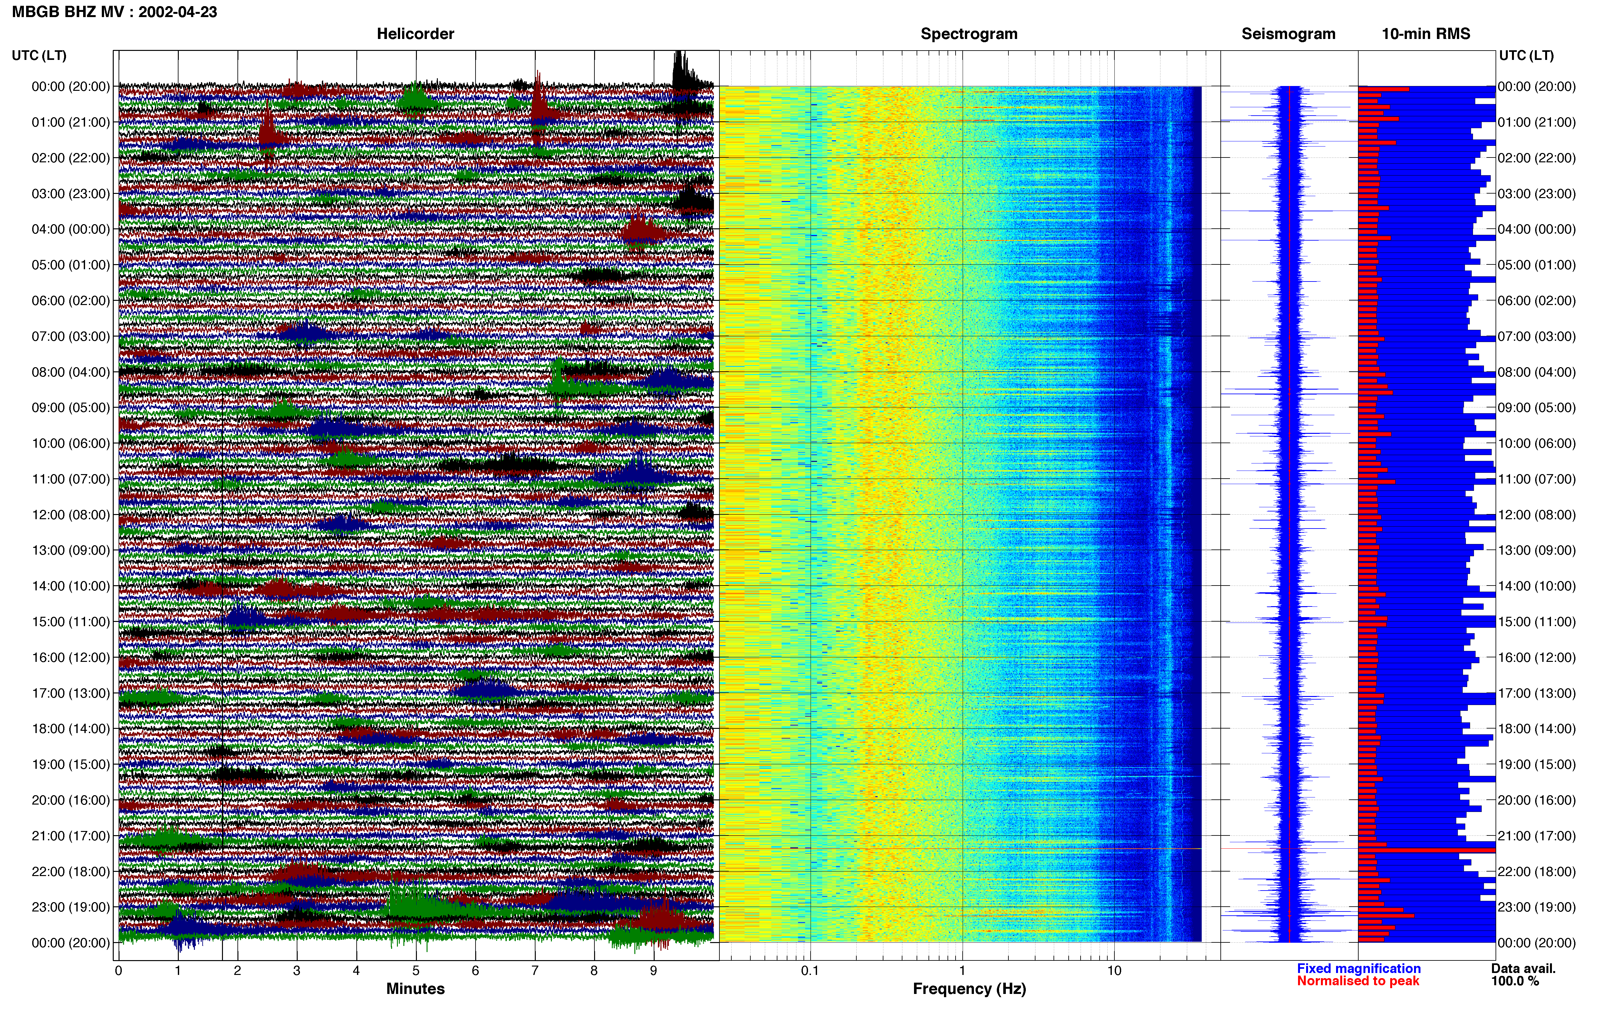
Task: Click the 'Seismogram' panel heading
Action: (1288, 34)
